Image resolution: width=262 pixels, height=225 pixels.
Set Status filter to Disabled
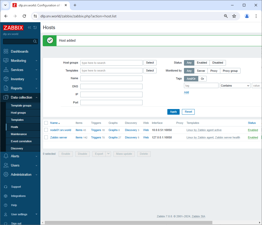217,63
